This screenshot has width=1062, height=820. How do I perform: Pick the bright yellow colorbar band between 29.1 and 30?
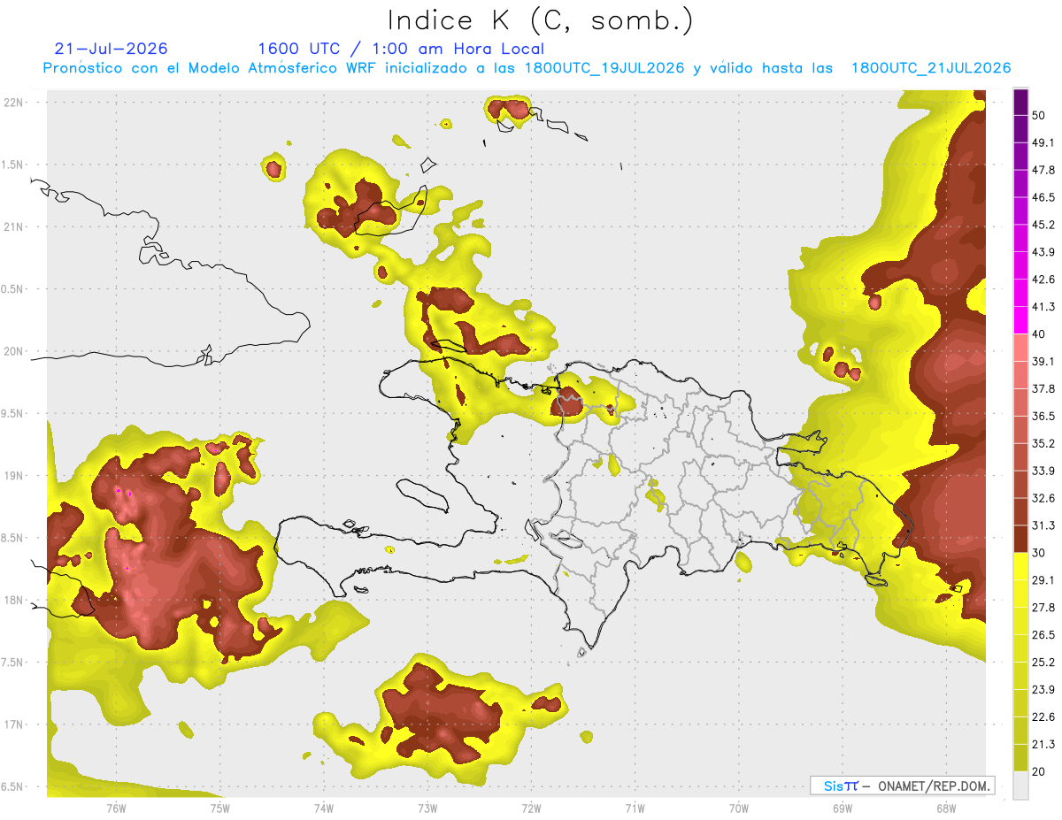[1020, 567]
